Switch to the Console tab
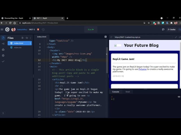 116,92
